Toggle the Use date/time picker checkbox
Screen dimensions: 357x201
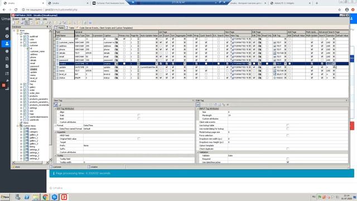(x=288, y=162)
